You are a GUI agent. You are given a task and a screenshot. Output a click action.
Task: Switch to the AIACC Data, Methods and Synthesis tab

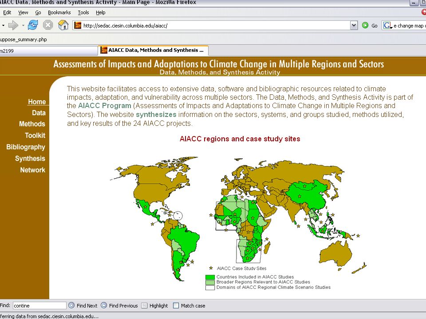(153, 50)
